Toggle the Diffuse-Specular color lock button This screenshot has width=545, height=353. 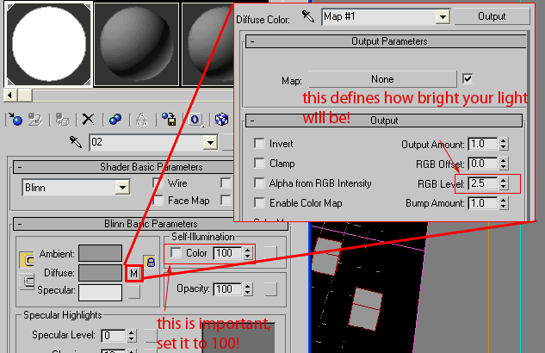(x=27, y=282)
